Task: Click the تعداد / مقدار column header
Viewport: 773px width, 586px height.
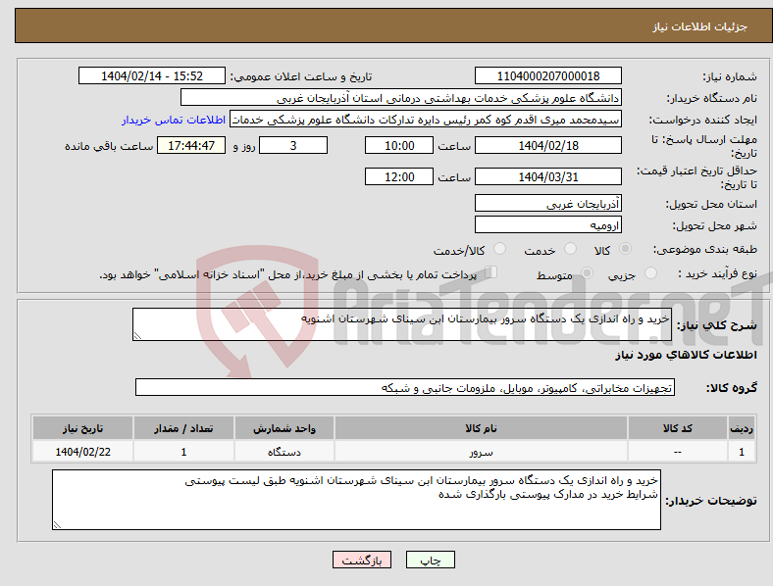Action: click(183, 428)
